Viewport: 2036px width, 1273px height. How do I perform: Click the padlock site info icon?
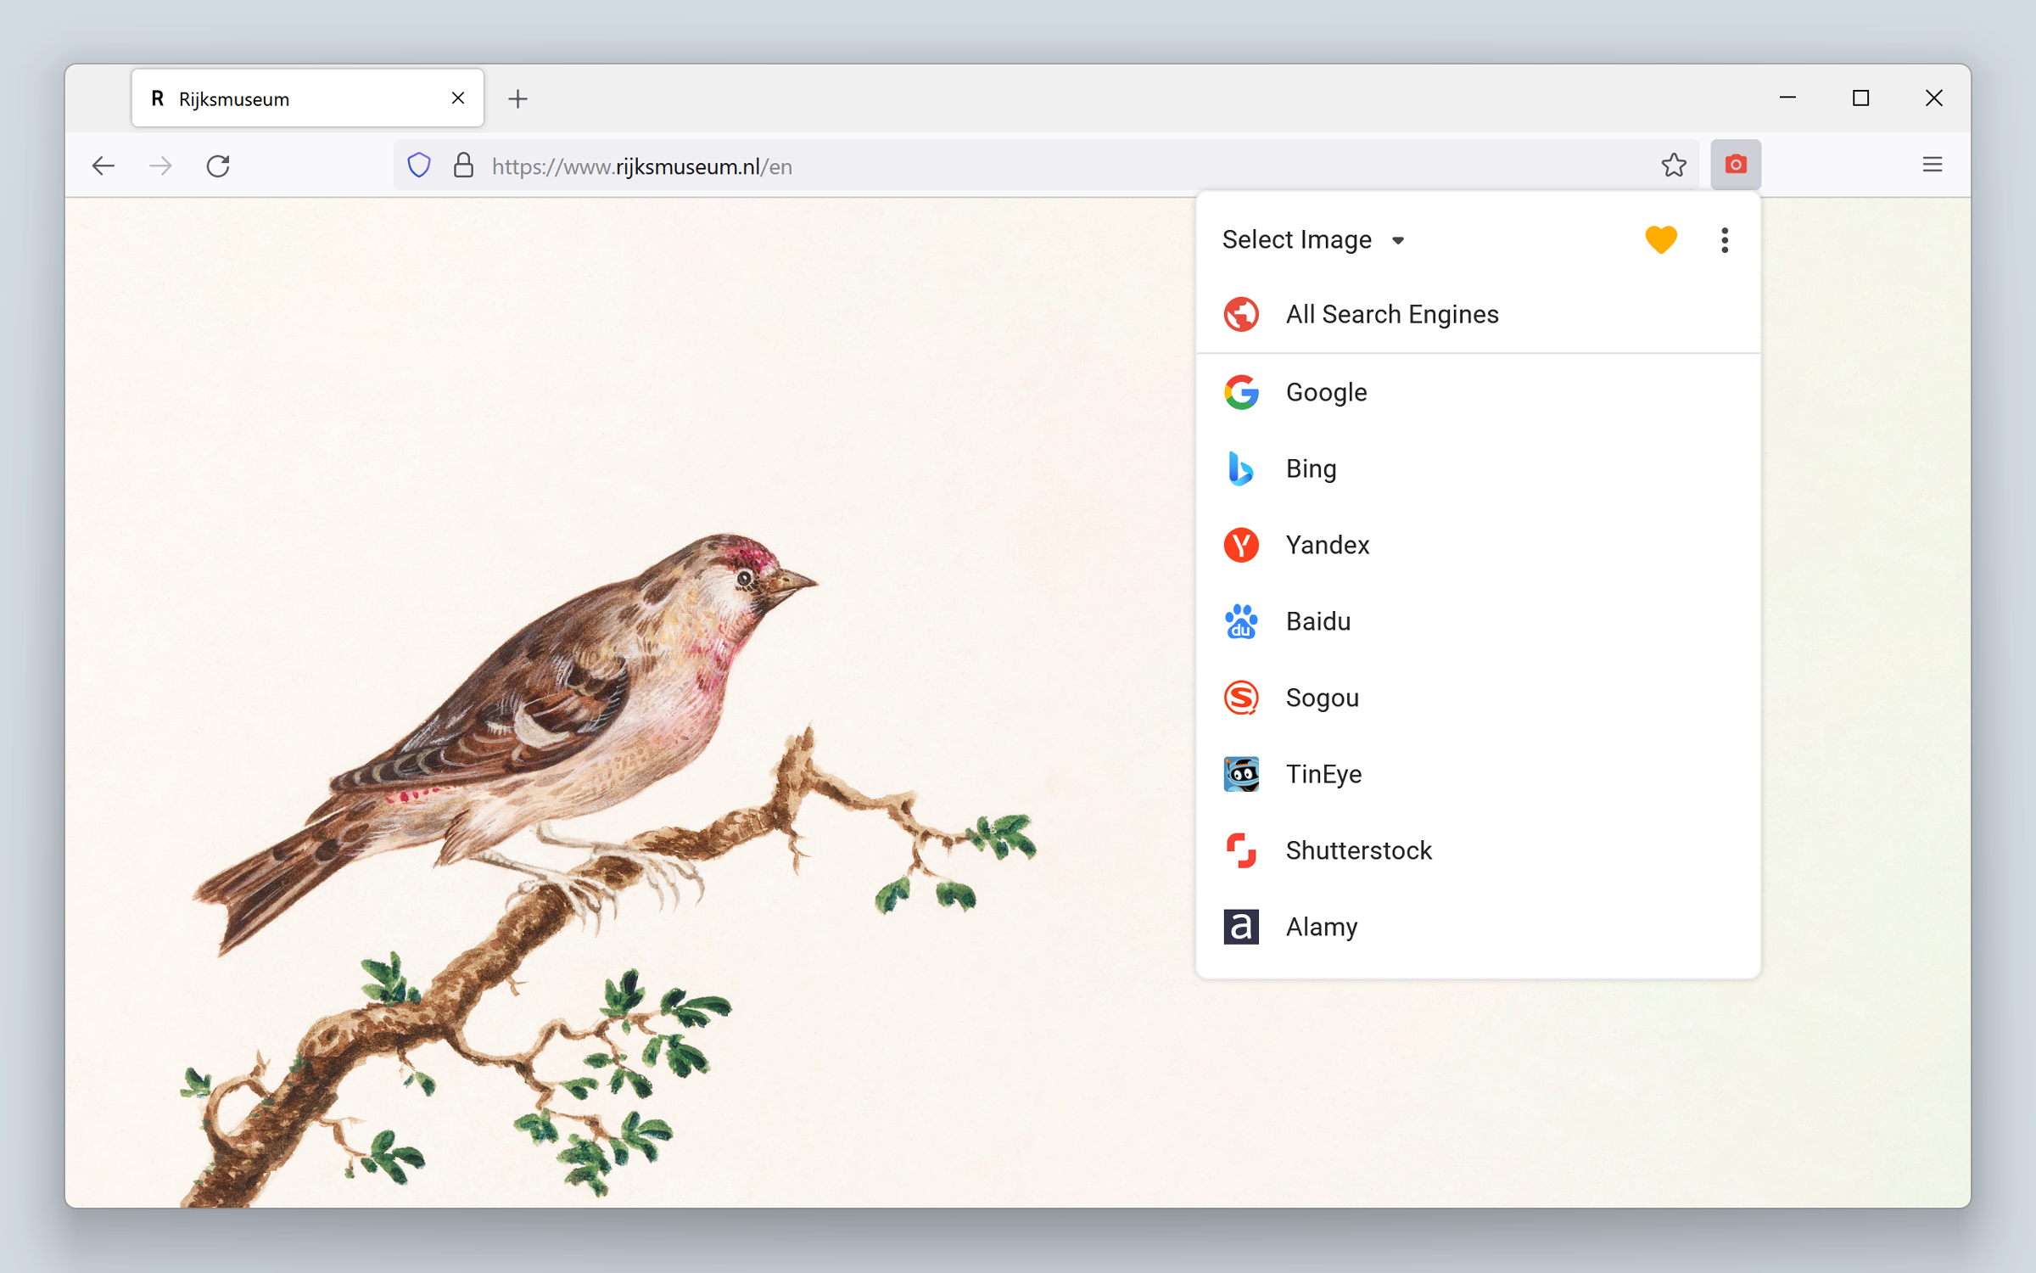point(463,165)
